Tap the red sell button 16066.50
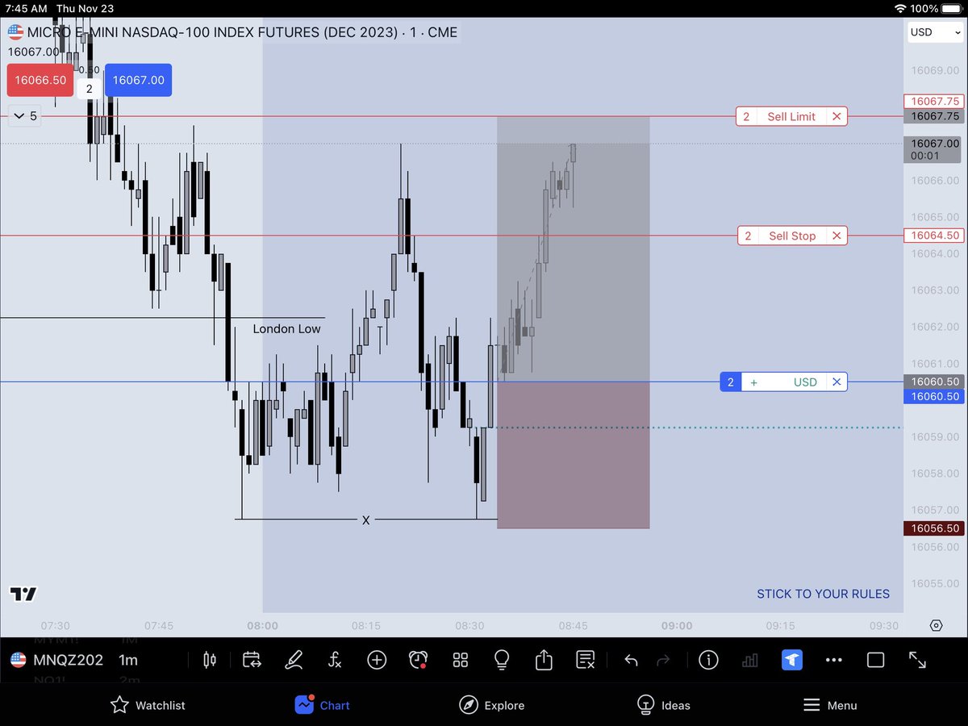This screenshot has height=726, width=968. [x=42, y=80]
